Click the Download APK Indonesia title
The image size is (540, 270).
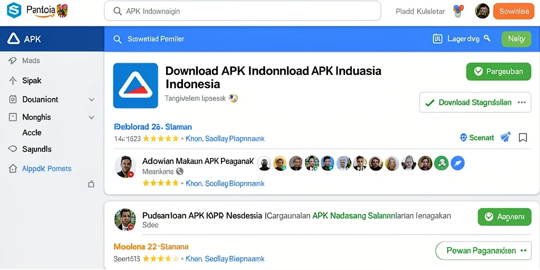coord(274,77)
